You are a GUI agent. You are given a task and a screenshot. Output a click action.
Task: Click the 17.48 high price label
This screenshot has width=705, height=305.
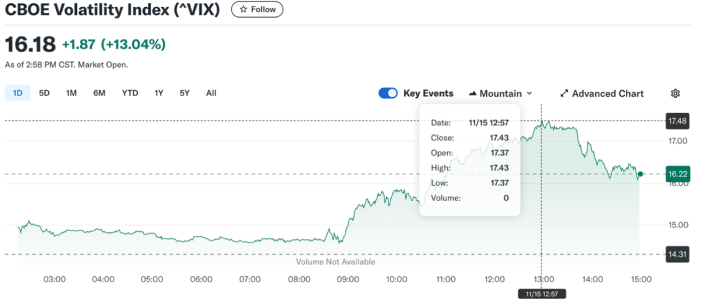coord(676,121)
